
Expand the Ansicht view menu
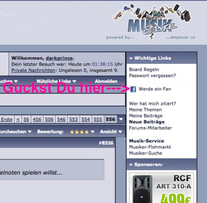(111, 131)
